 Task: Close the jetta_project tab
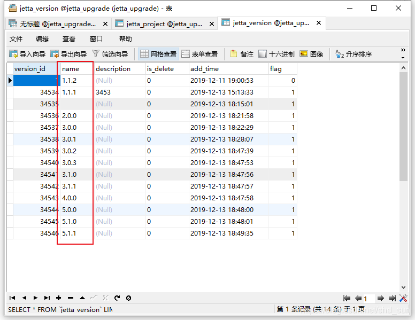[x=212, y=24]
